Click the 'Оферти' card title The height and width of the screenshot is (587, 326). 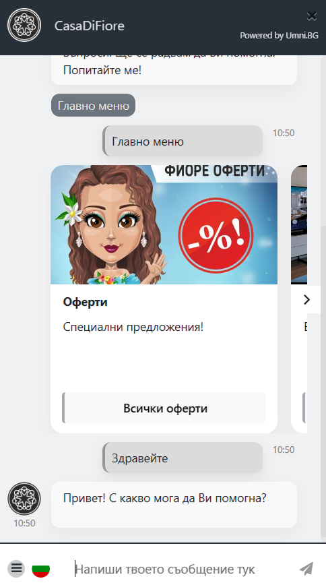click(x=86, y=302)
